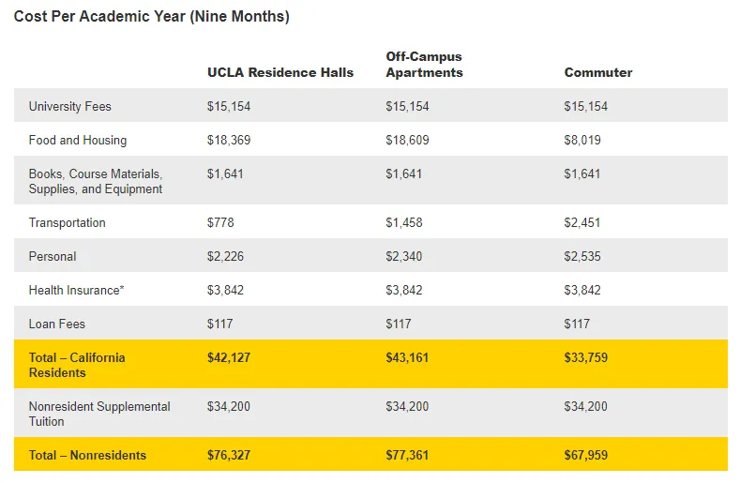
Task: Click the Transportation row label
Action: (67, 222)
